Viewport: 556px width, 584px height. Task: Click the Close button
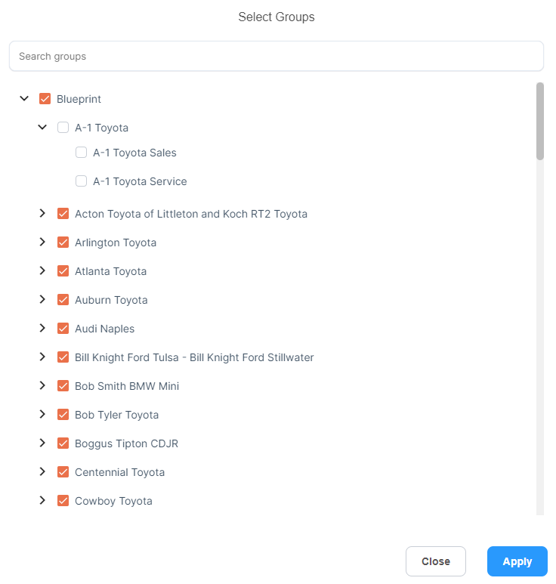(436, 561)
